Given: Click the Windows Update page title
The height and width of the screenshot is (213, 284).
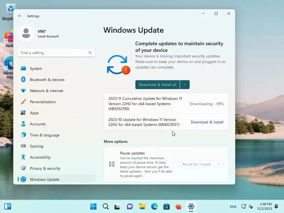Looking at the screenshot, I should point(133,30).
